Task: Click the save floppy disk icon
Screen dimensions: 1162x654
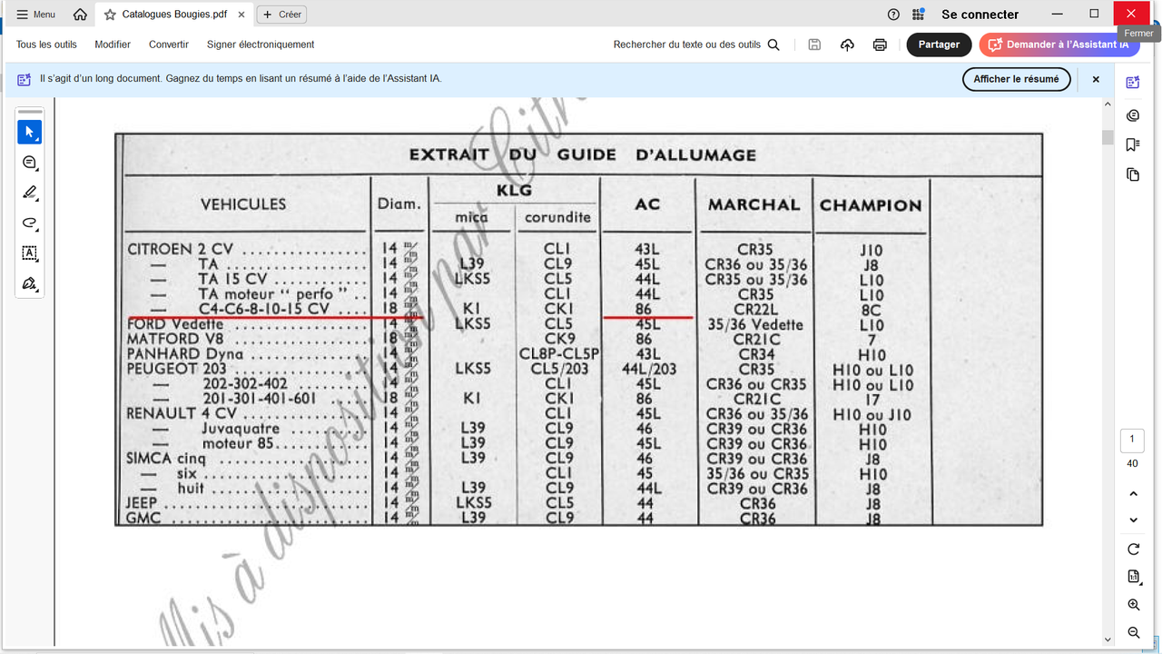Action: pos(814,45)
